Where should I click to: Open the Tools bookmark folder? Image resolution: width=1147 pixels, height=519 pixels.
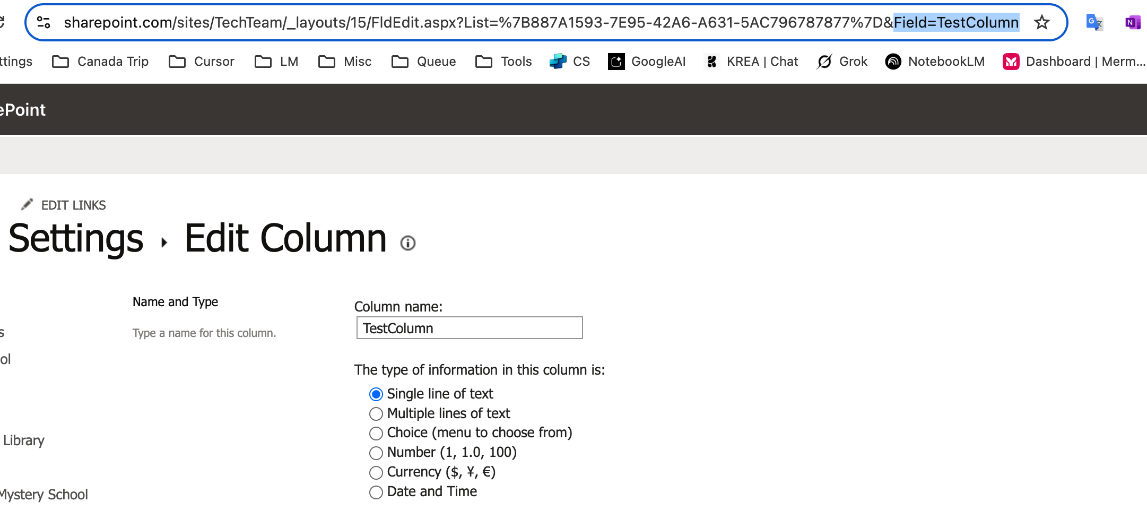click(x=503, y=62)
